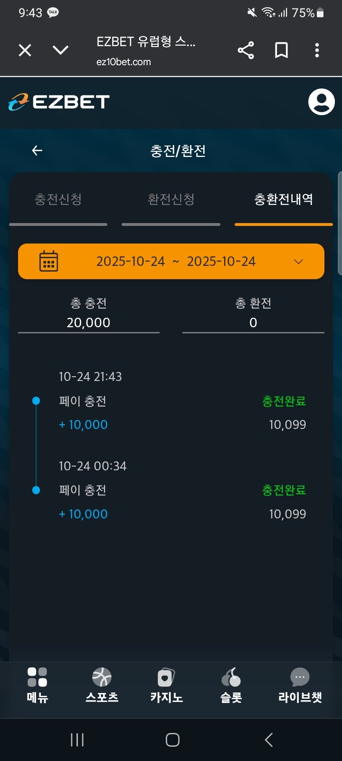342x761 pixels.
Task: Select the 충환전내역 tab
Action: [x=284, y=199]
